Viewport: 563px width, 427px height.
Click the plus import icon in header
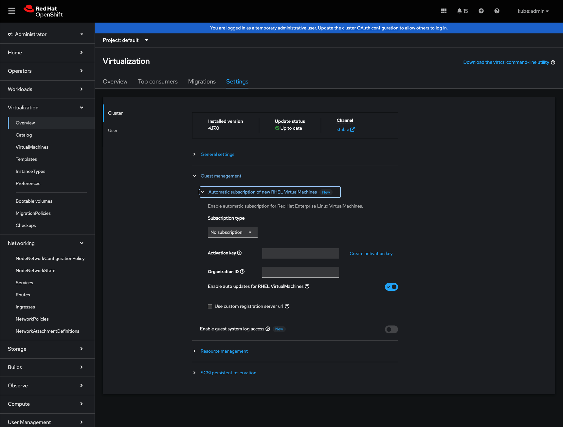pyautogui.click(x=481, y=11)
